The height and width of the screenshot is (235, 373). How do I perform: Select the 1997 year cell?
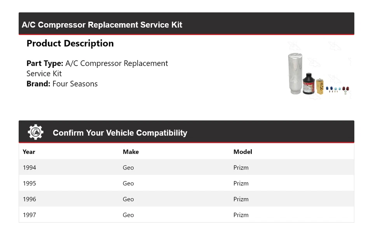coord(30,215)
